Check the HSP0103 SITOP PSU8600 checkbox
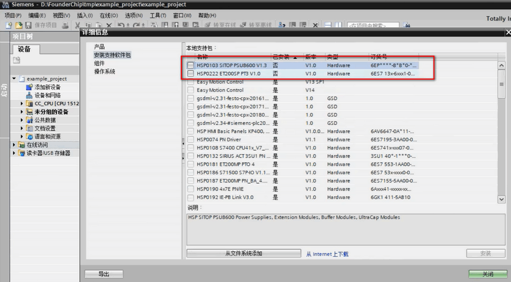Image resolution: width=511 pixels, height=282 pixels. click(x=191, y=65)
